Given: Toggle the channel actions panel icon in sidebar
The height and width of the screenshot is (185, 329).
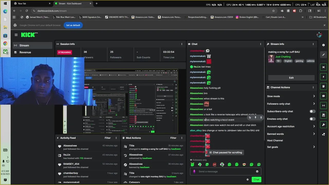Looking at the screenshot, I should (x=323, y=115).
